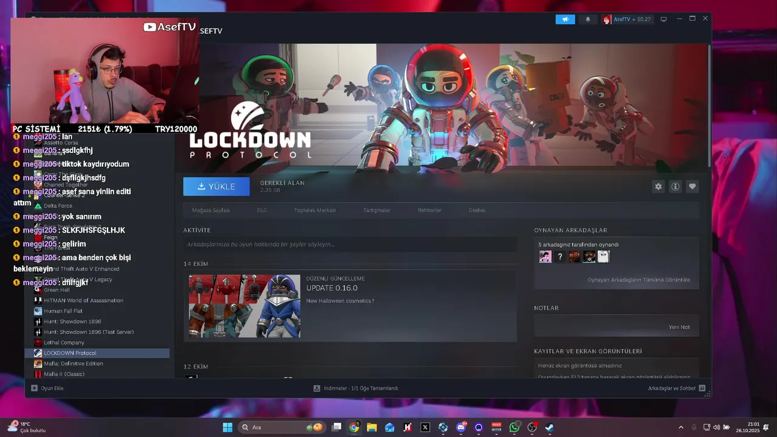
Task: Open the Topluluk Merkezi tab
Action: (314, 210)
